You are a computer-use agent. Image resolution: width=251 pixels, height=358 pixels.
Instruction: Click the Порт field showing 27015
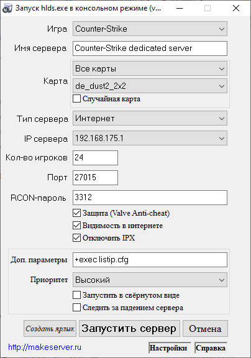point(96,177)
